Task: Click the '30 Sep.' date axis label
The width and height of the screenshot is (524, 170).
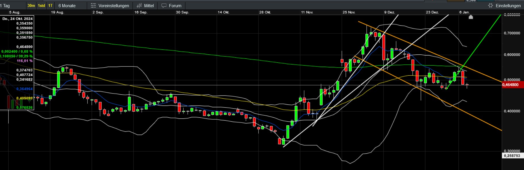Action: click(x=183, y=12)
